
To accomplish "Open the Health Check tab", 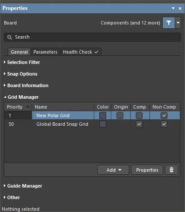I will click(81, 52).
